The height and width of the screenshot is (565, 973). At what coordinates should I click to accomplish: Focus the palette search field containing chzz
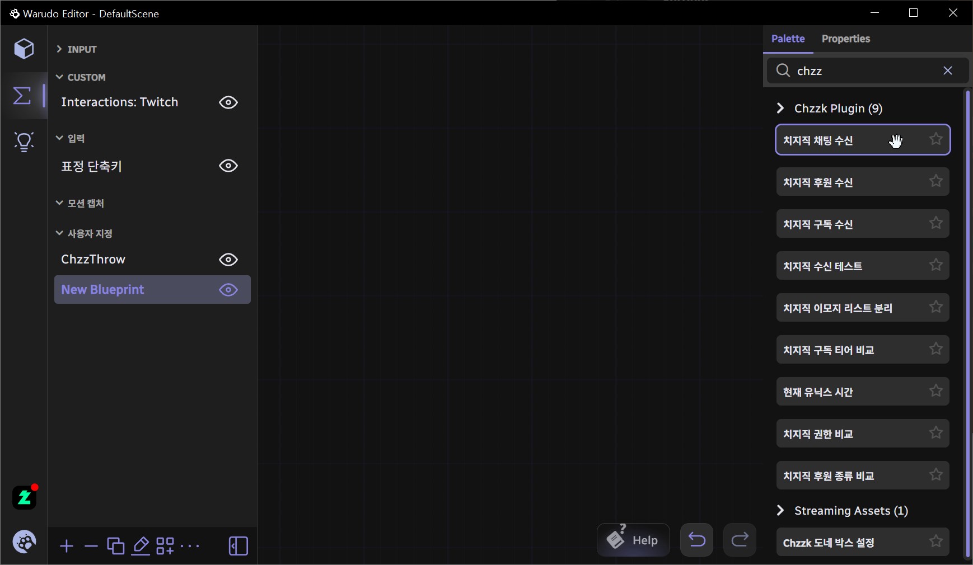click(x=867, y=70)
